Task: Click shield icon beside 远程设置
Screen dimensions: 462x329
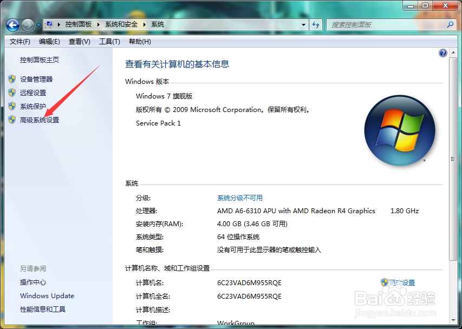Action: 12,93
